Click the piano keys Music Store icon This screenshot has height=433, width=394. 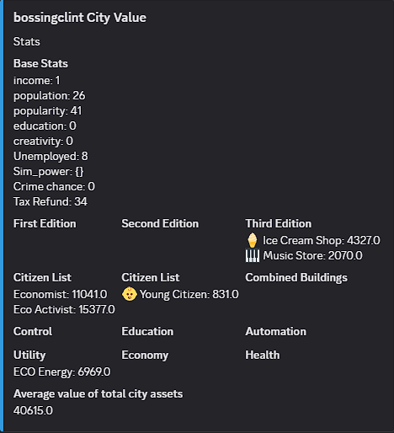coord(253,255)
